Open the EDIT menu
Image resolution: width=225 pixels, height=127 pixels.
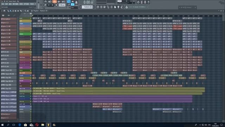6,4
